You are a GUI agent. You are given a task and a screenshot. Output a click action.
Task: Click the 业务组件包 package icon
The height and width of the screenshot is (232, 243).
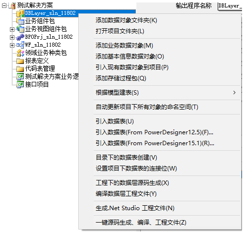[20, 21]
